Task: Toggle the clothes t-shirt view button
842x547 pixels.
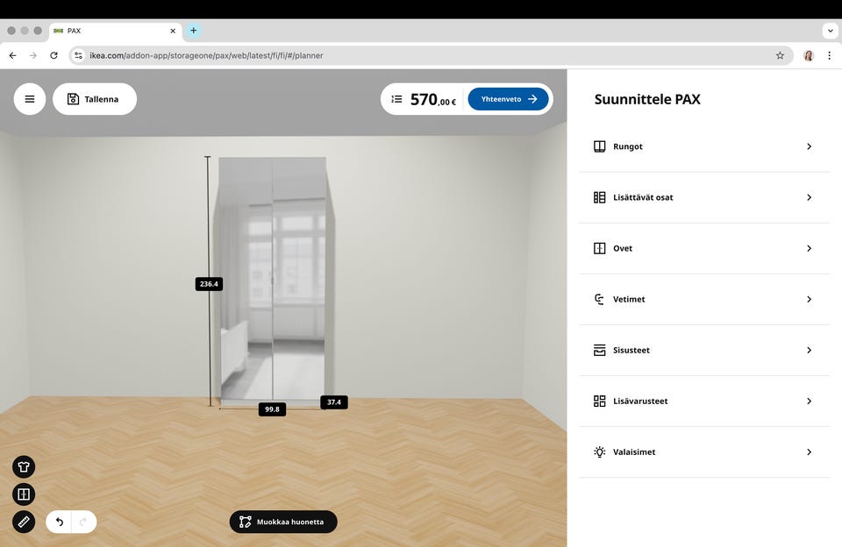Action: coord(24,467)
